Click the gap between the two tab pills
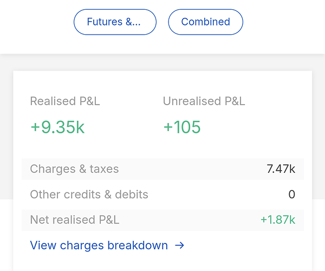Screen dimensions: 325x271 coord(162,22)
